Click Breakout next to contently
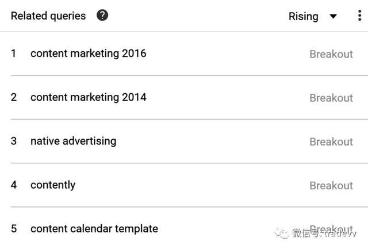The image size is (368, 249). tap(331, 185)
